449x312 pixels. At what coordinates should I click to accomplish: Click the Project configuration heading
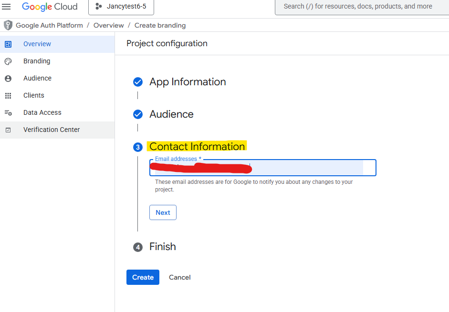click(167, 43)
